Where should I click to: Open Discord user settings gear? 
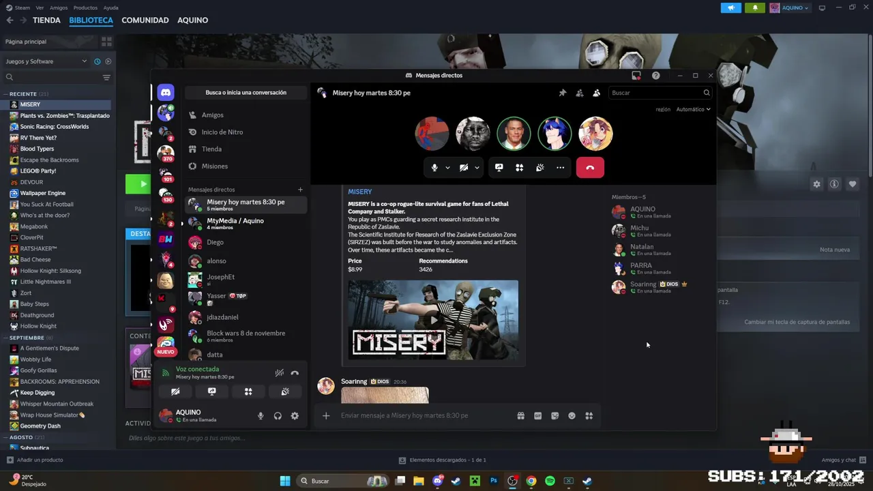pyautogui.click(x=295, y=416)
